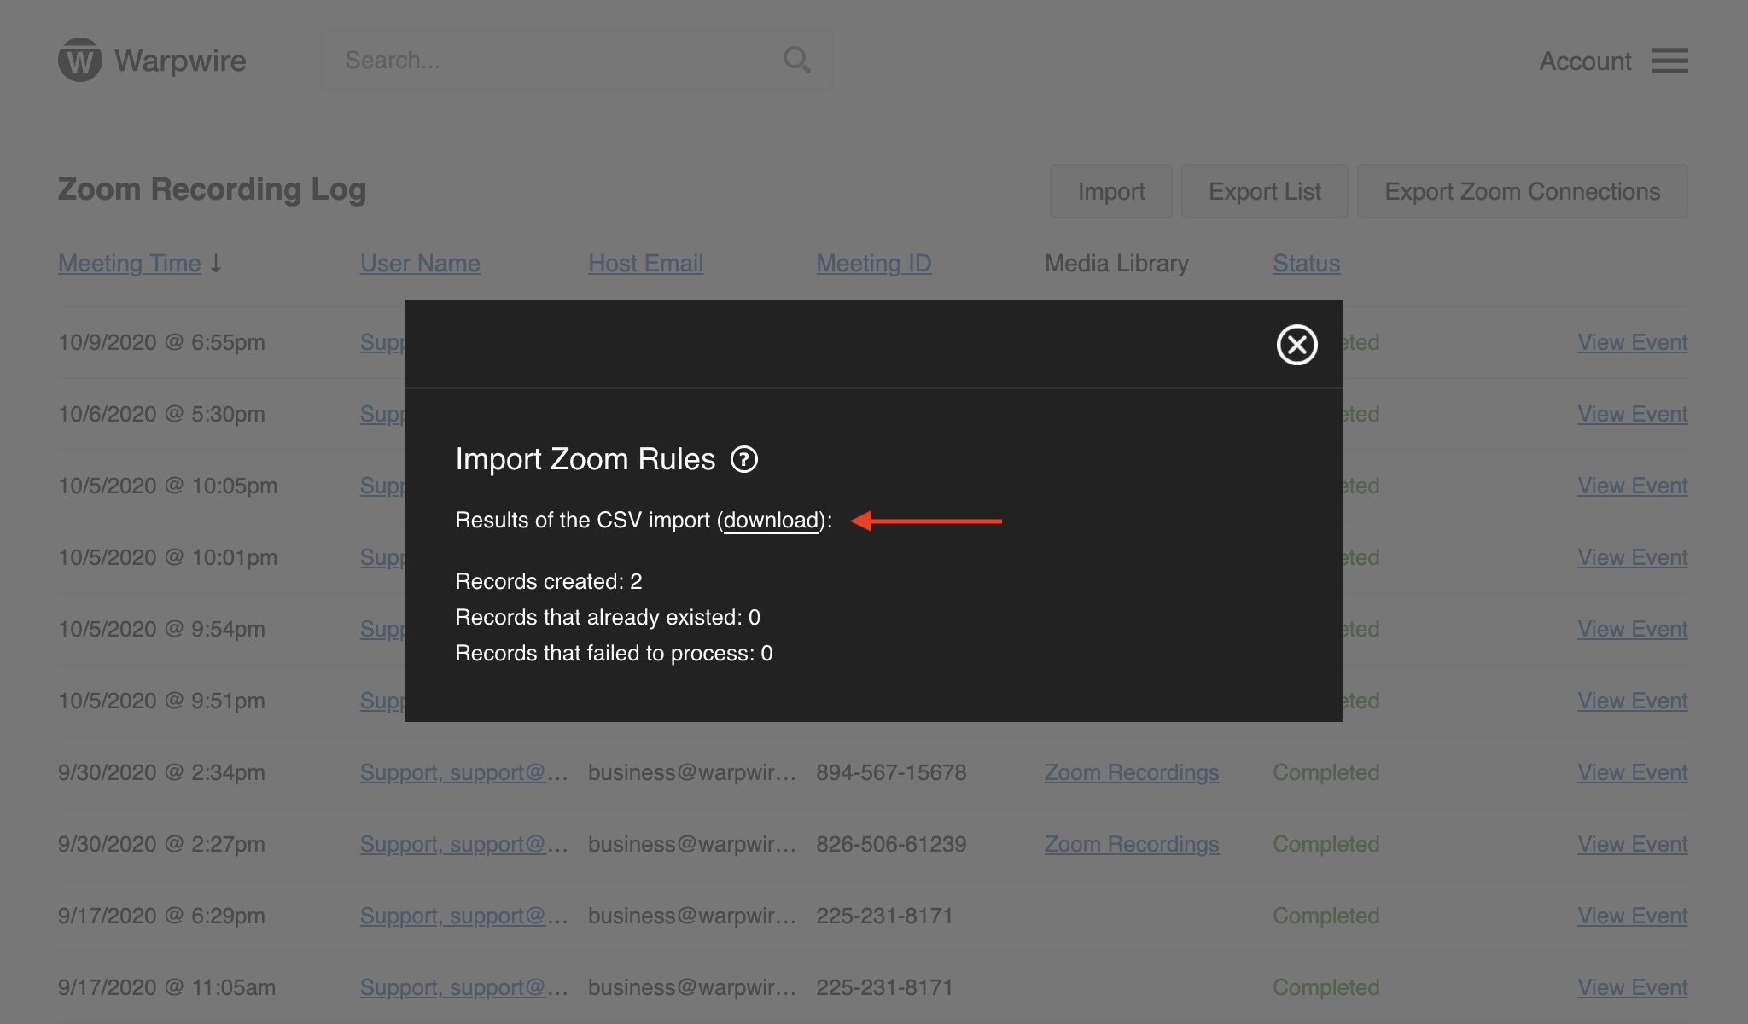Image resolution: width=1748 pixels, height=1024 pixels.
Task: Sort by Meeting ID column
Action: coord(873,263)
